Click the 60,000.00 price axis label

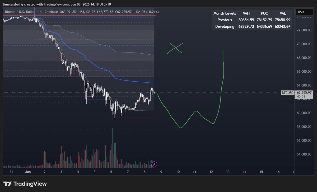(304, 113)
